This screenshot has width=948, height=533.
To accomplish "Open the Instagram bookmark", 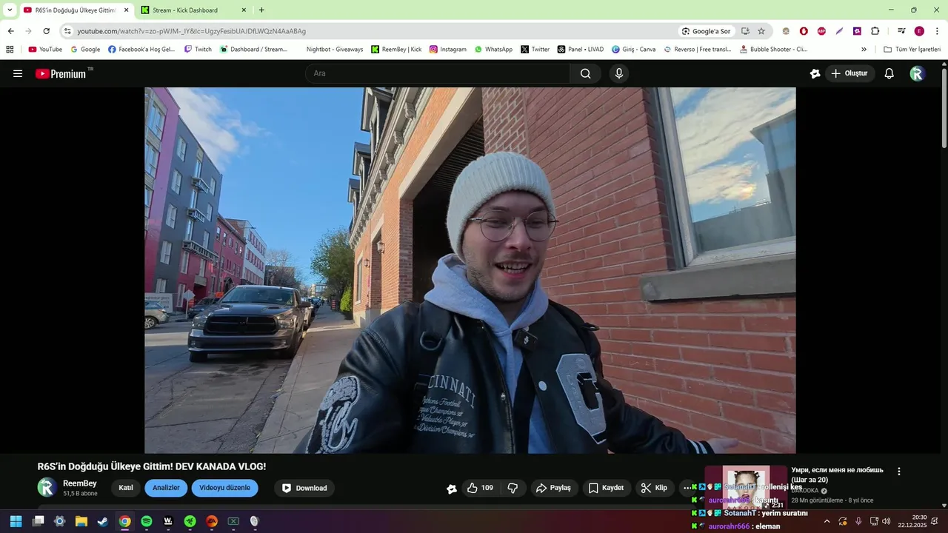I will [447, 50].
